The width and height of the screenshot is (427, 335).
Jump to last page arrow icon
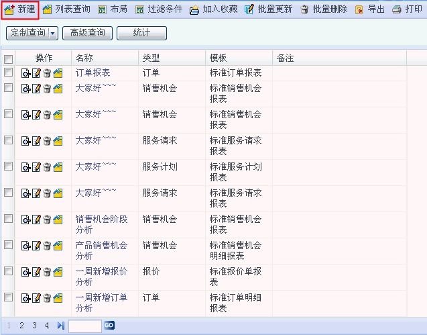pyautogui.click(x=61, y=326)
